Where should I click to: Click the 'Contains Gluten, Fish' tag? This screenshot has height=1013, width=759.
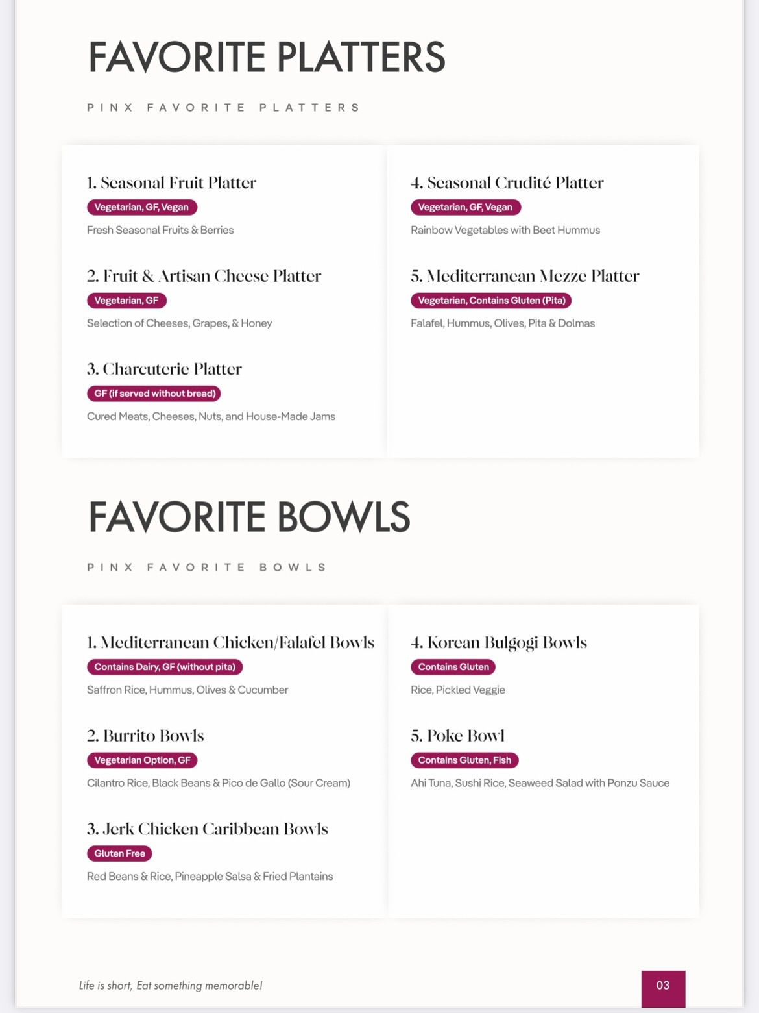(464, 760)
